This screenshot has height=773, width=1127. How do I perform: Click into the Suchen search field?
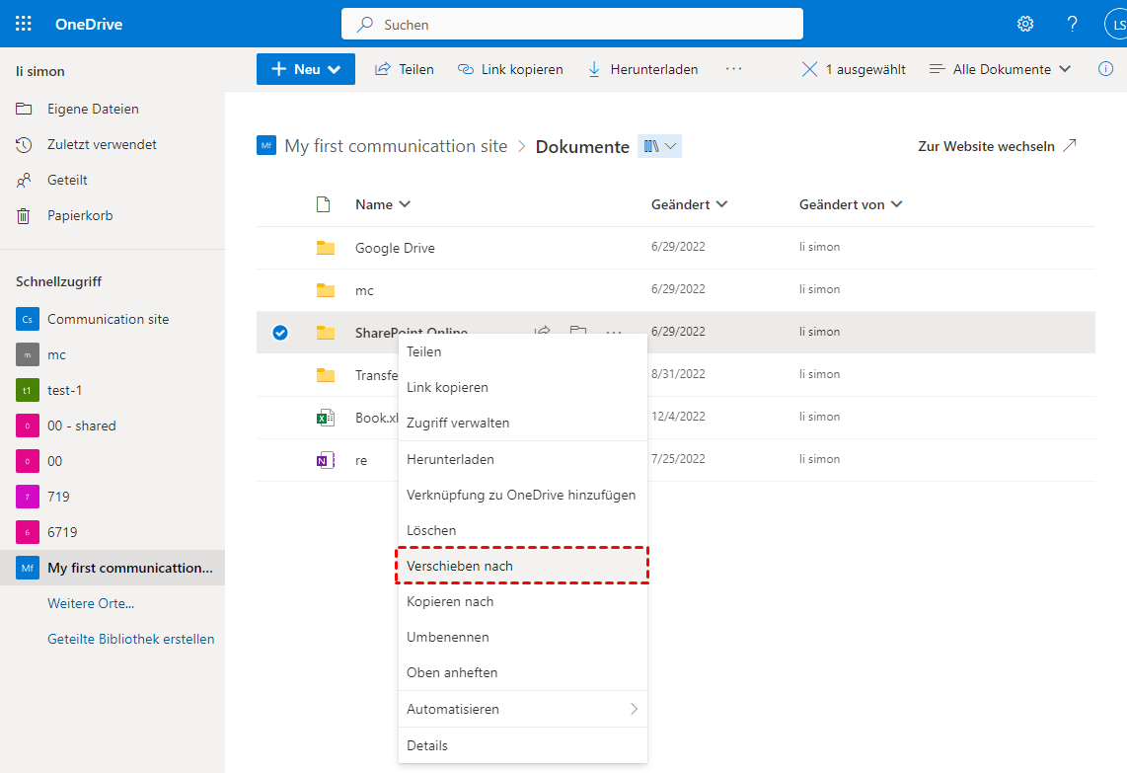[x=572, y=24]
